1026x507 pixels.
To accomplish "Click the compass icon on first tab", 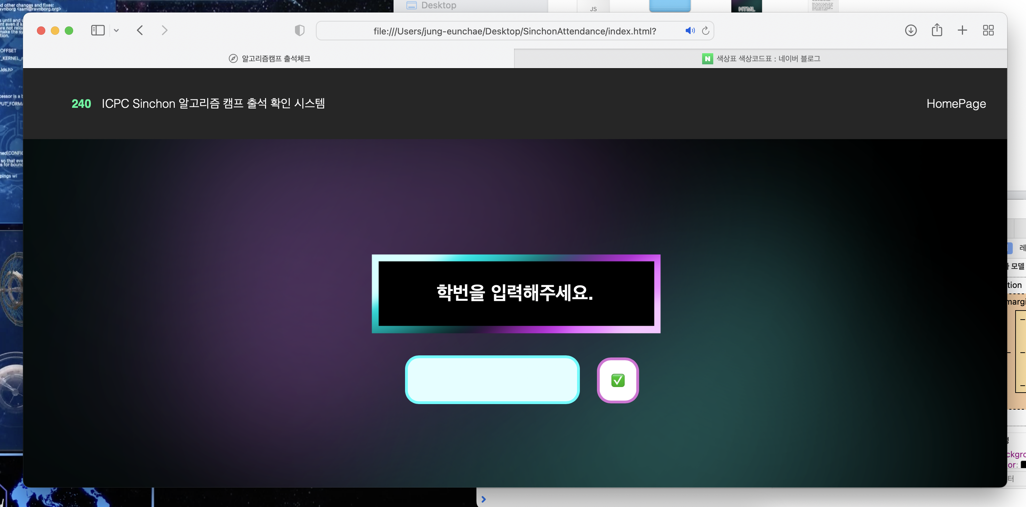I will (233, 58).
